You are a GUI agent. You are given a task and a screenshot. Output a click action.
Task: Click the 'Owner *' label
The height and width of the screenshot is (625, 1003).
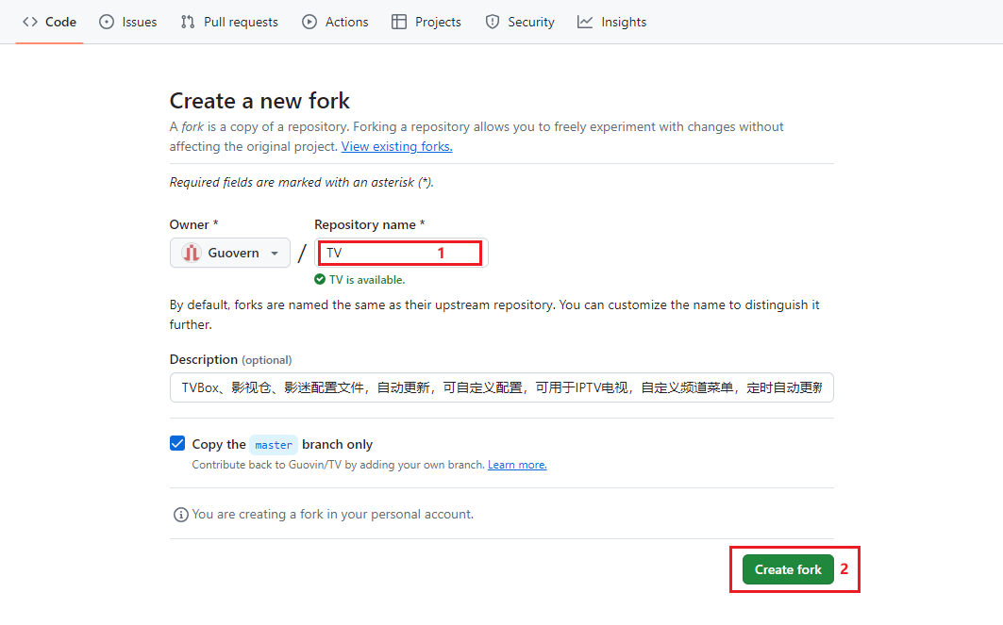click(x=193, y=225)
